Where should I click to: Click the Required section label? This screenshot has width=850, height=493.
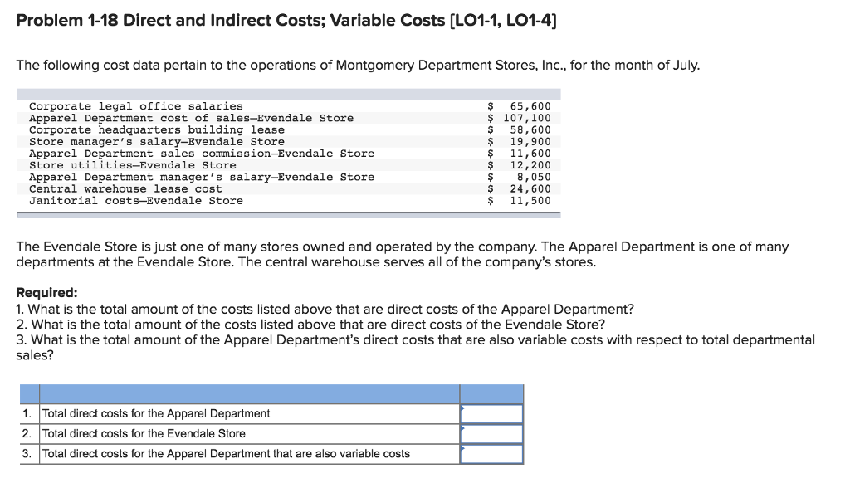(x=41, y=293)
